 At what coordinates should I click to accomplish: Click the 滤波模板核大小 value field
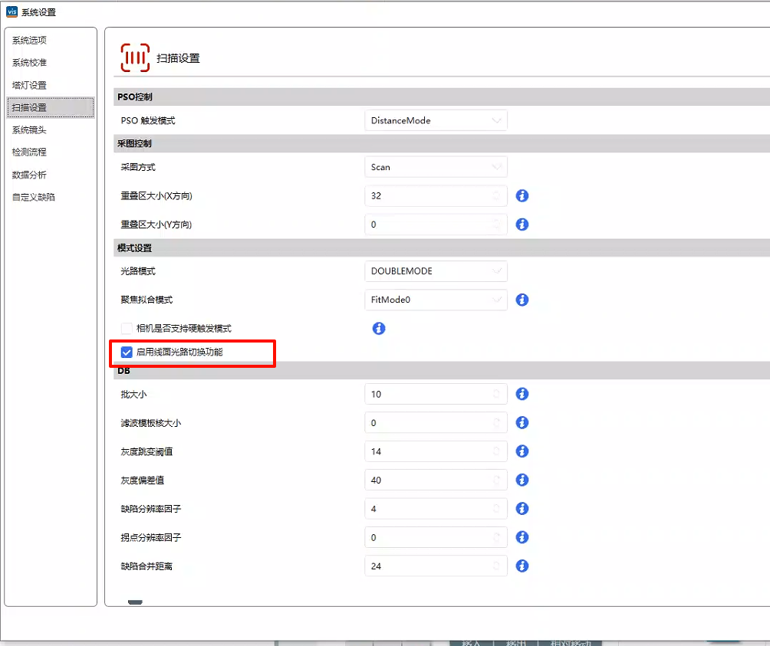(x=429, y=423)
